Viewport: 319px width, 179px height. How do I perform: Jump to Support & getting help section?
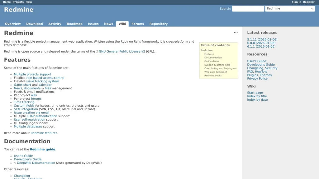[x=217, y=65]
